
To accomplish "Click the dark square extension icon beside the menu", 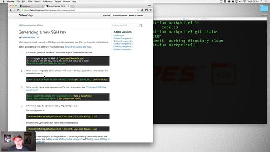I will tap(146, 10).
